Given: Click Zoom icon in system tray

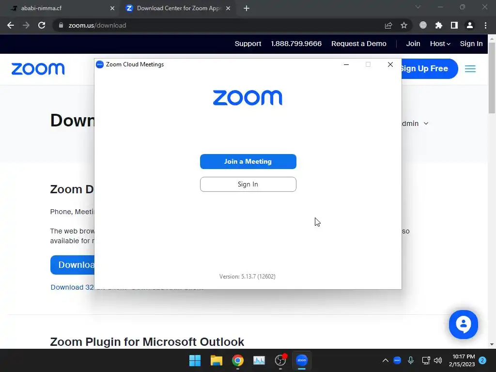Looking at the screenshot, I should tap(397, 360).
